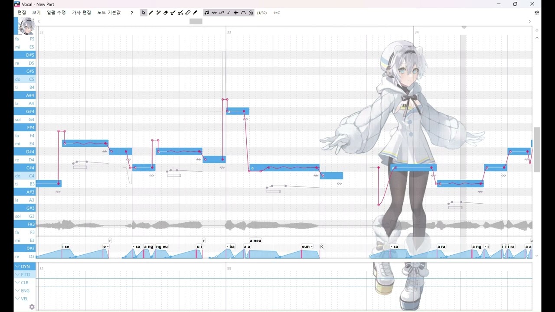Click the C#5 piano key
Viewport: 555px width, 312px height.
(25, 71)
